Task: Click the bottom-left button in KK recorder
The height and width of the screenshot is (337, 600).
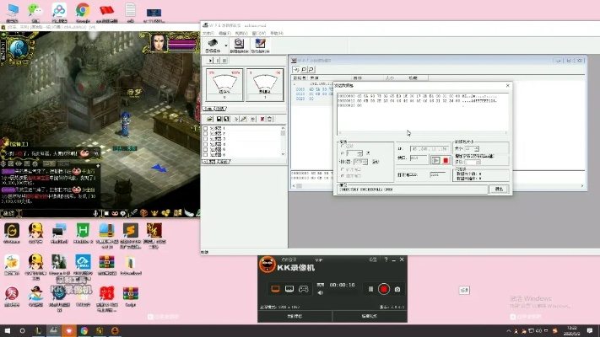Action: pyautogui.click(x=295, y=316)
